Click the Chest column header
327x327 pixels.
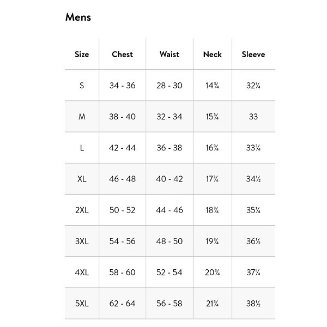point(122,55)
